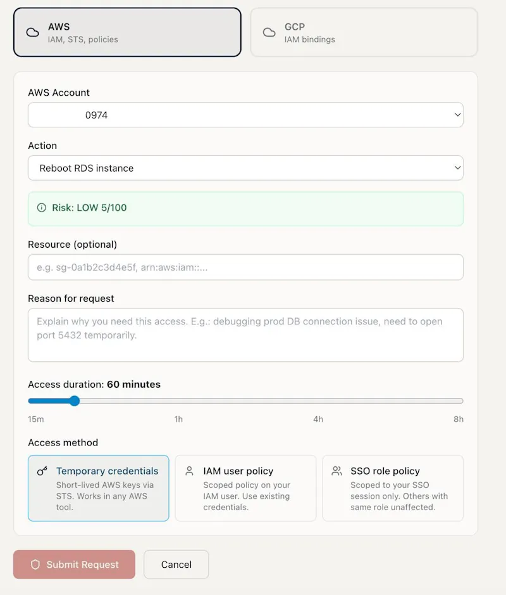The height and width of the screenshot is (595, 506).
Task: Click the single-user icon for IAM user policy
Action: coord(189,471)
